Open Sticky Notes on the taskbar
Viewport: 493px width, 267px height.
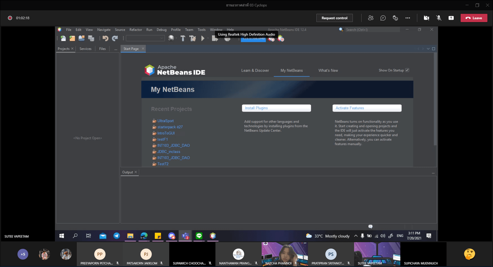158,236
